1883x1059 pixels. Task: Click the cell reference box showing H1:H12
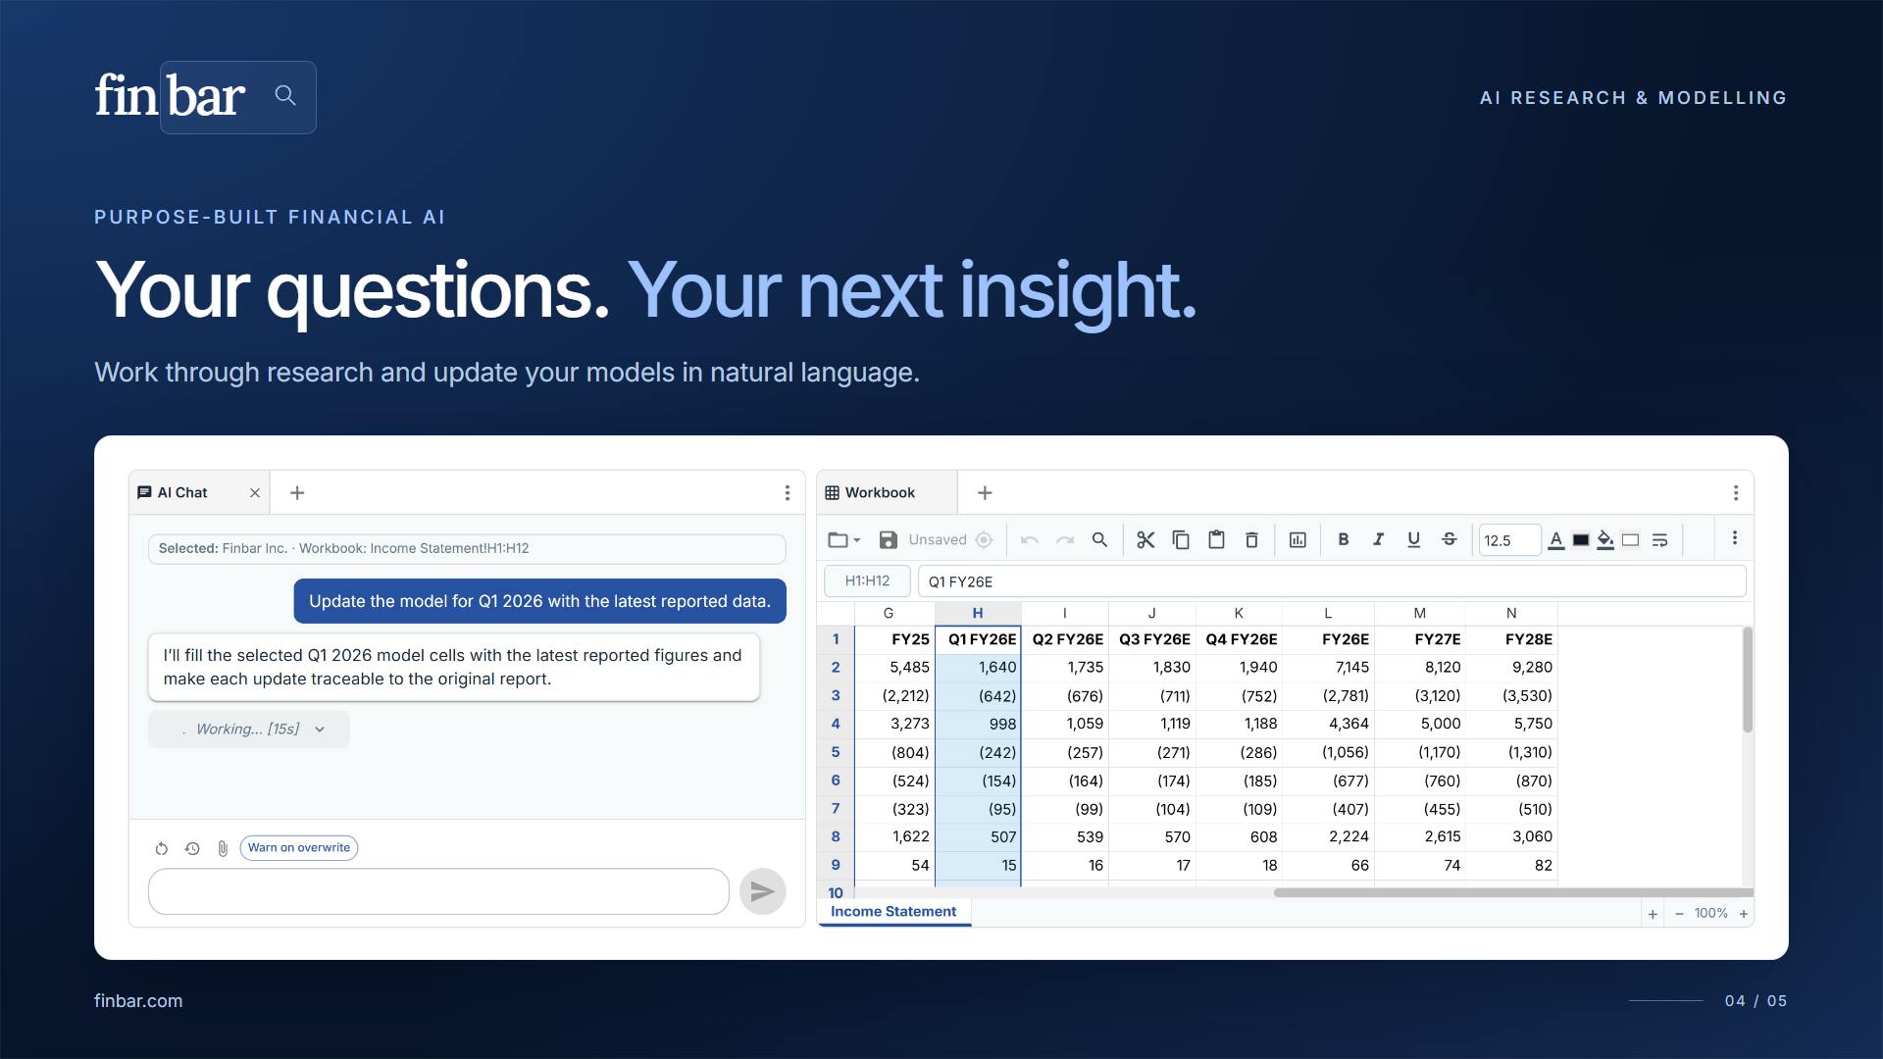[867, 581]
